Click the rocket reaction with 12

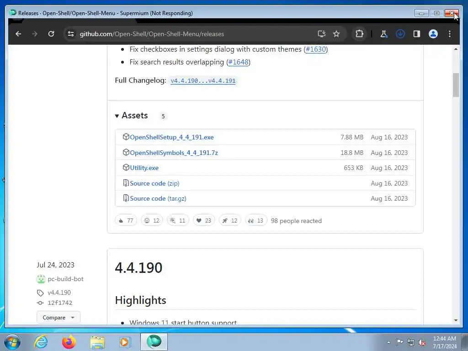point(230,221)
